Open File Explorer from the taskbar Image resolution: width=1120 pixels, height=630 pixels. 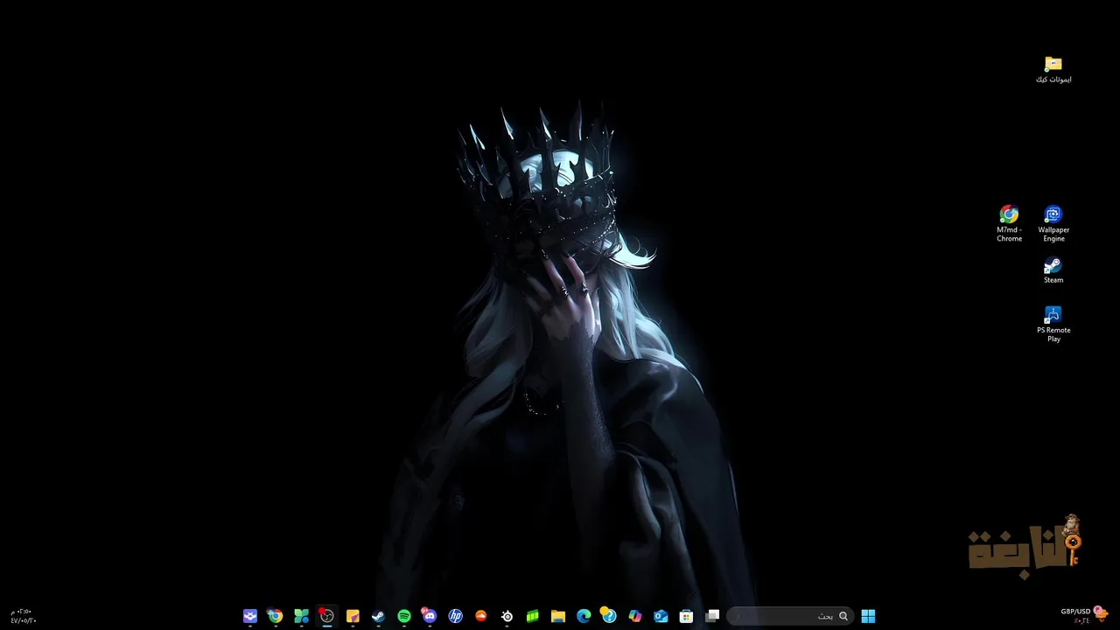click(558, 616)
